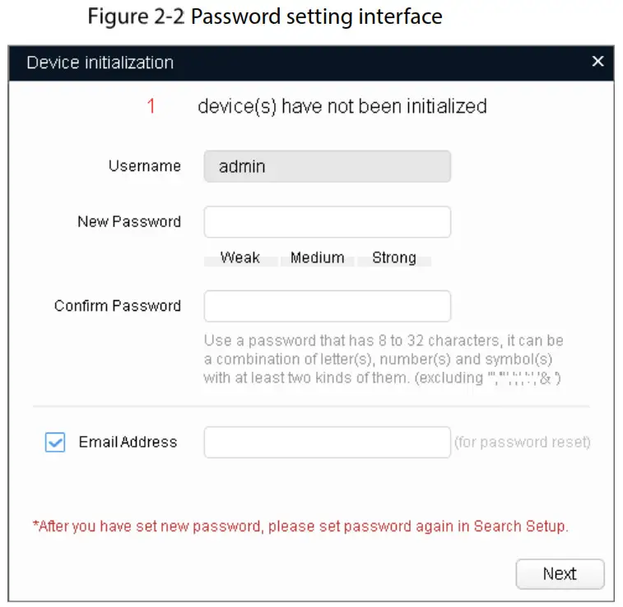
Task: Focus the Confirm Password field
Action: [327, 306]
